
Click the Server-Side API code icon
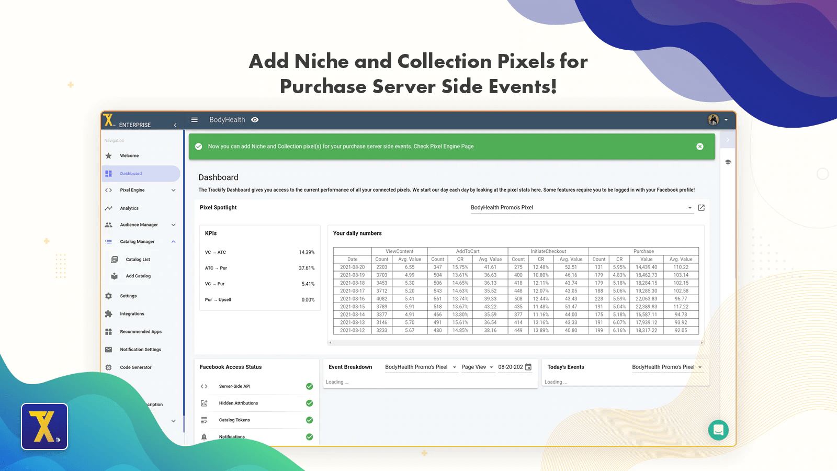coord(204,387)
